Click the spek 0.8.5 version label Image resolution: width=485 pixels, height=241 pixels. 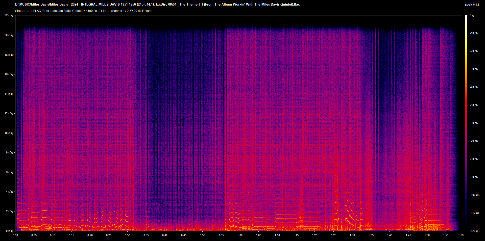coord(472,4)
